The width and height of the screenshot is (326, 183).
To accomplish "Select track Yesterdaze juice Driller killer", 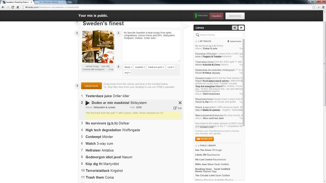I will [108, 96].
